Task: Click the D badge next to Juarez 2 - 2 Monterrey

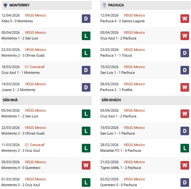Action: coord(86,87)
